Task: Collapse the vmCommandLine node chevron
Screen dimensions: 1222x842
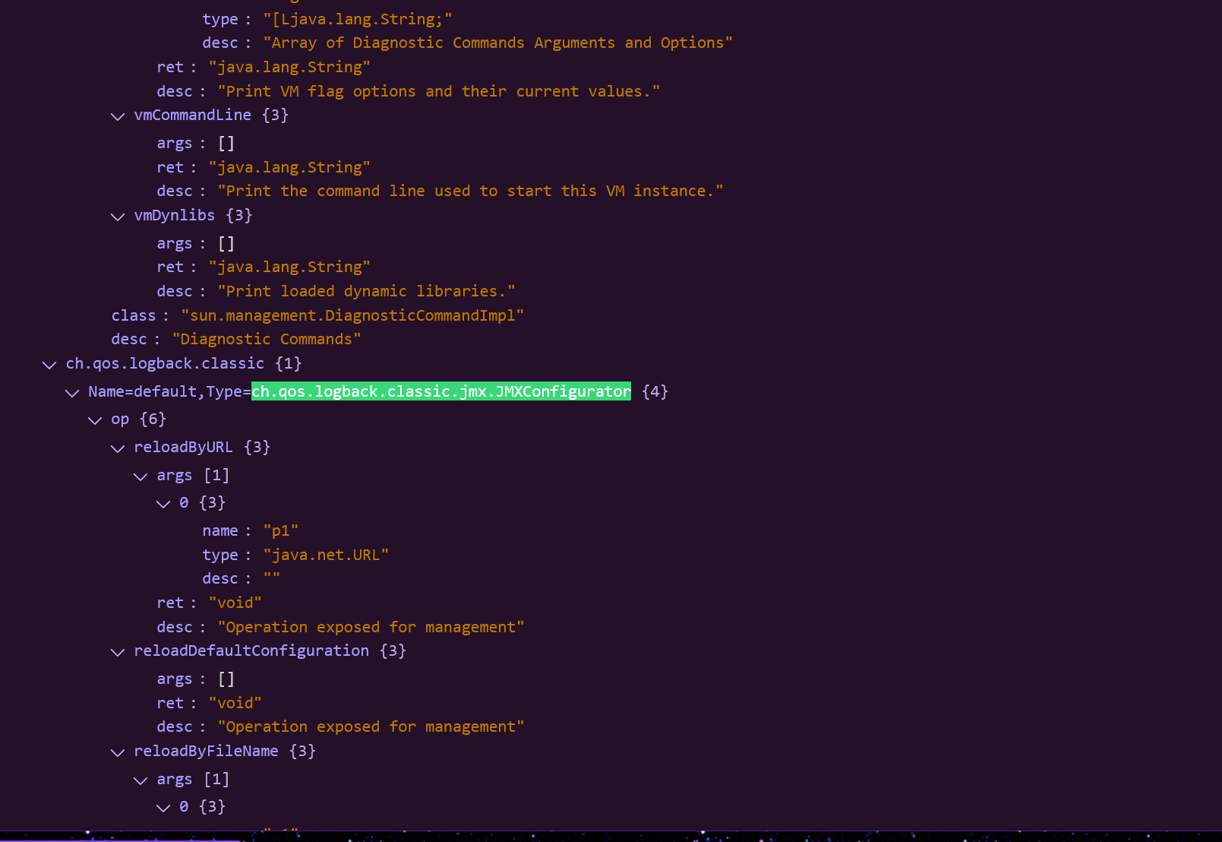Action: (118, 116)
